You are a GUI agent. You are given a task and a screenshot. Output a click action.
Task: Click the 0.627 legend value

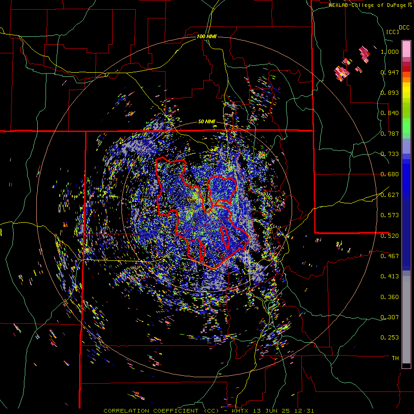click(x=390, y=195)
